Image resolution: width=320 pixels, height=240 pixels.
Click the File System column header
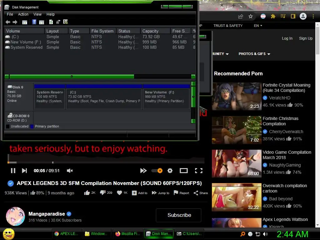pyautogui.click(x=103, y=31)
